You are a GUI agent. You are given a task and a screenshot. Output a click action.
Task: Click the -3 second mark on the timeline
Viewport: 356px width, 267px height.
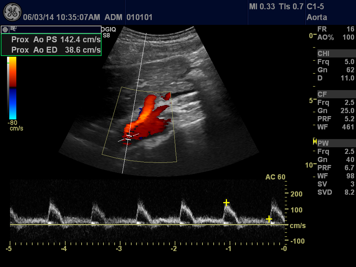tap(119, 248)
